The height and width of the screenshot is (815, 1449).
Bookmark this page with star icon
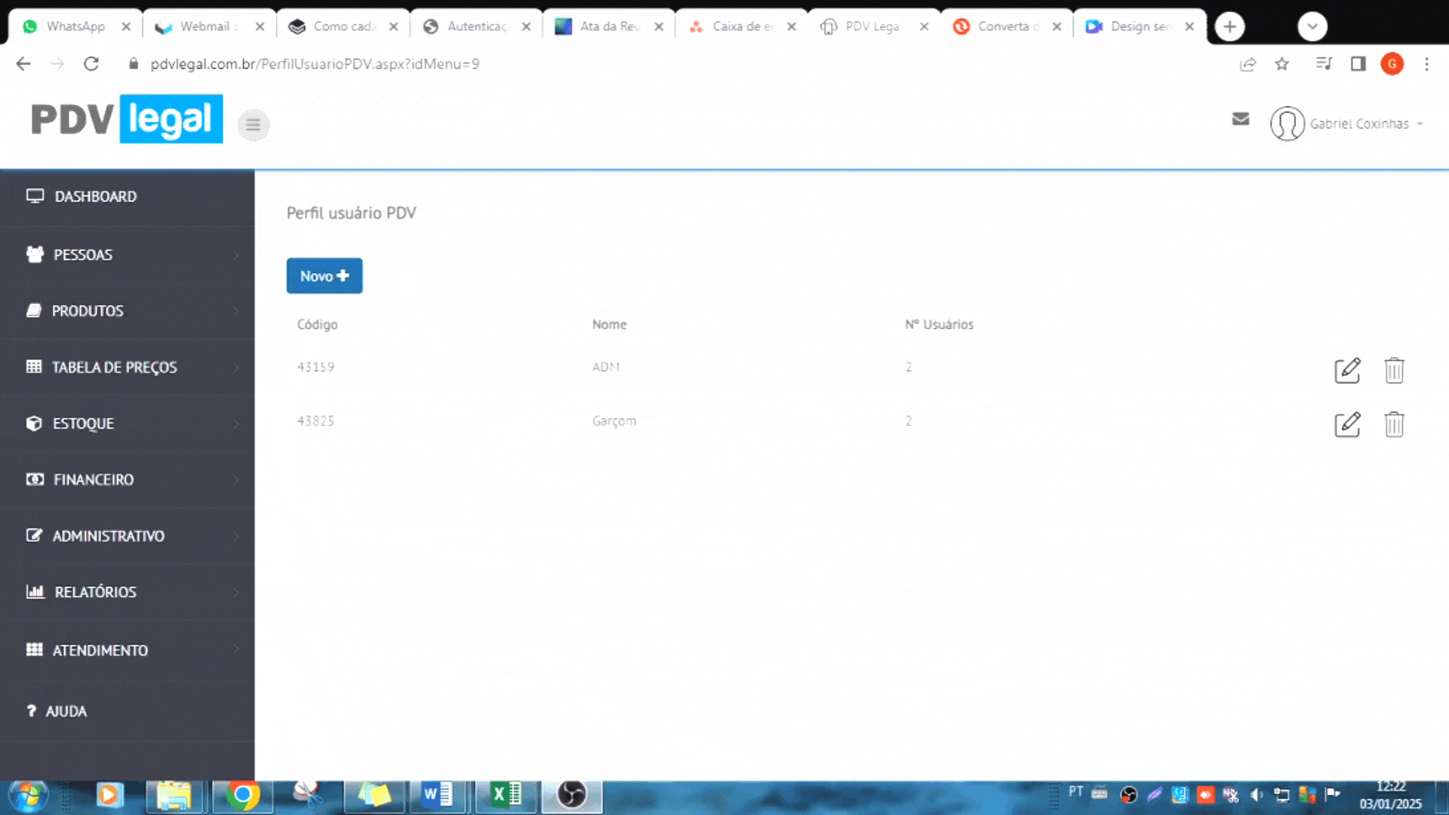pos(1281,64)
